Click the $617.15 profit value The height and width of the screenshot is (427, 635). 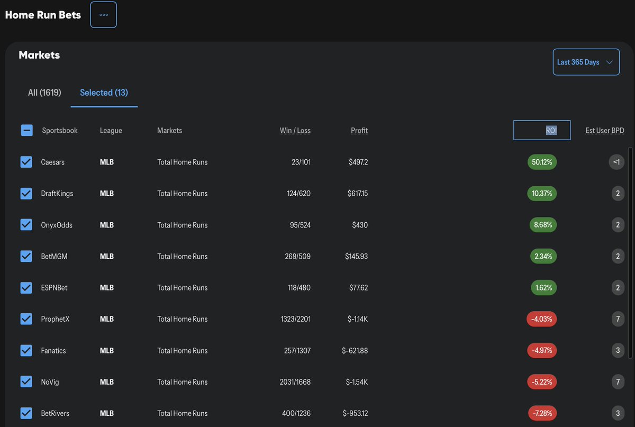coord(357,194)
